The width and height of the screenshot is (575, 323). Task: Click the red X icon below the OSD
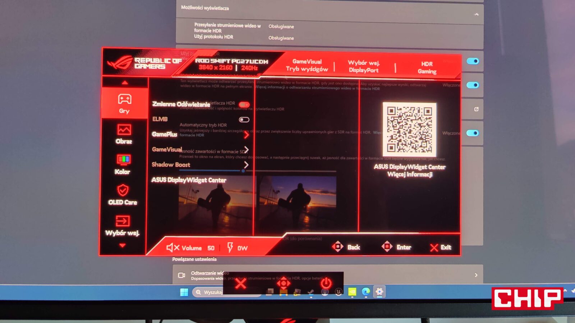point(240,284)
